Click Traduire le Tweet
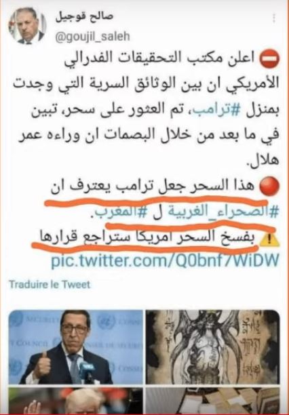The width and height of the screenshot is (289, 415). pos(50,285)
